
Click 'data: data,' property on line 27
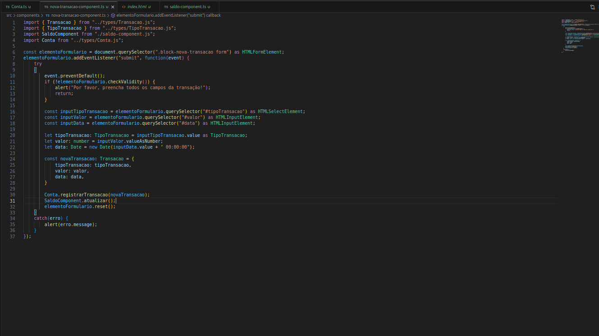[x=69, y=177]
